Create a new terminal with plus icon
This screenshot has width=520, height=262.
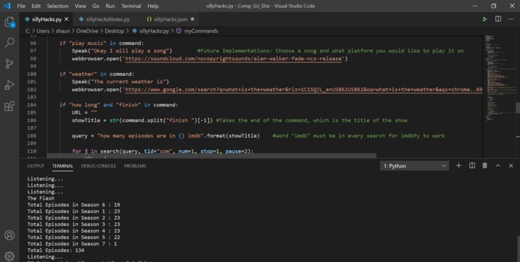(x=459, y=165)
